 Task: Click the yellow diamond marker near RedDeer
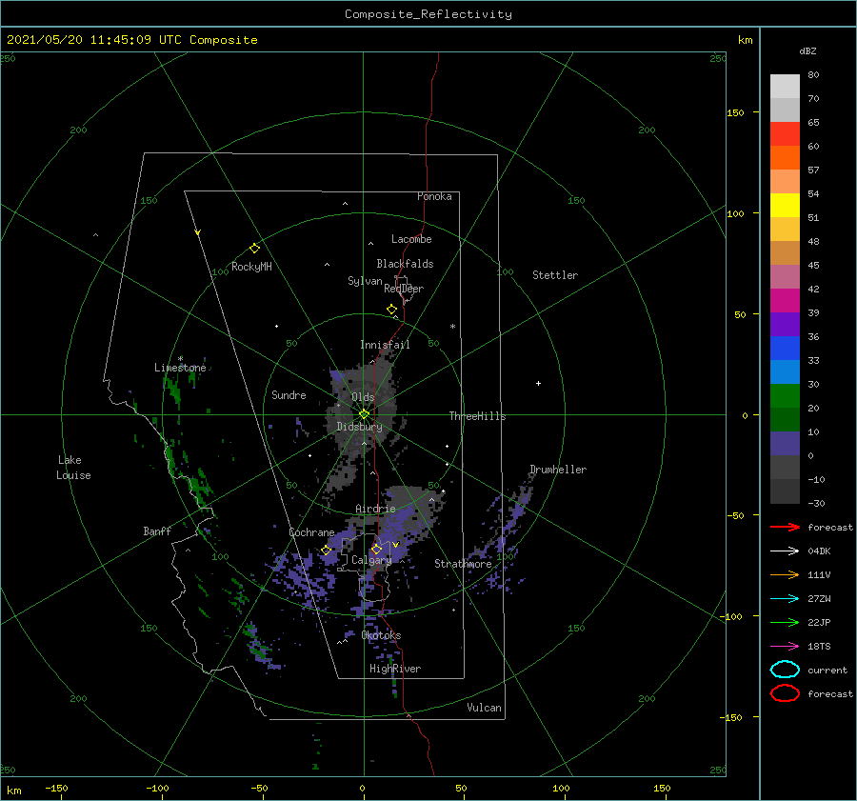pos(391,310)
